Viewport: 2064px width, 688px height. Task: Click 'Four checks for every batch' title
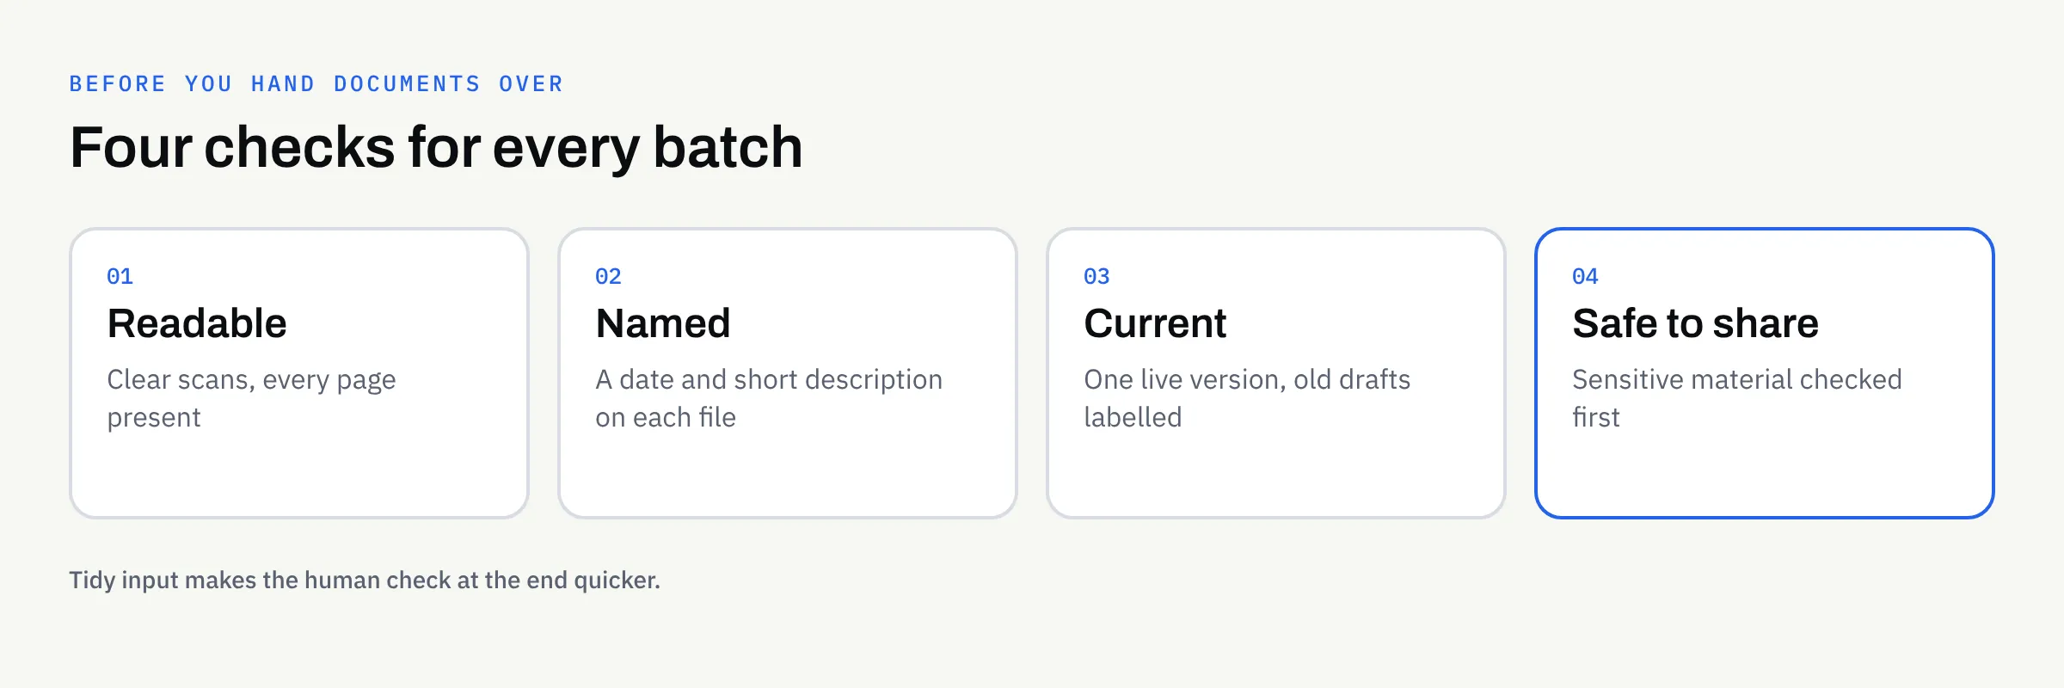point(436,147)
